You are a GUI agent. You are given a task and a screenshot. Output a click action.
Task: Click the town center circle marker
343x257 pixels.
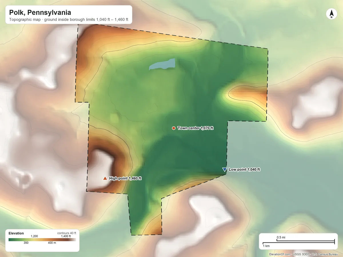click(174, 128)
